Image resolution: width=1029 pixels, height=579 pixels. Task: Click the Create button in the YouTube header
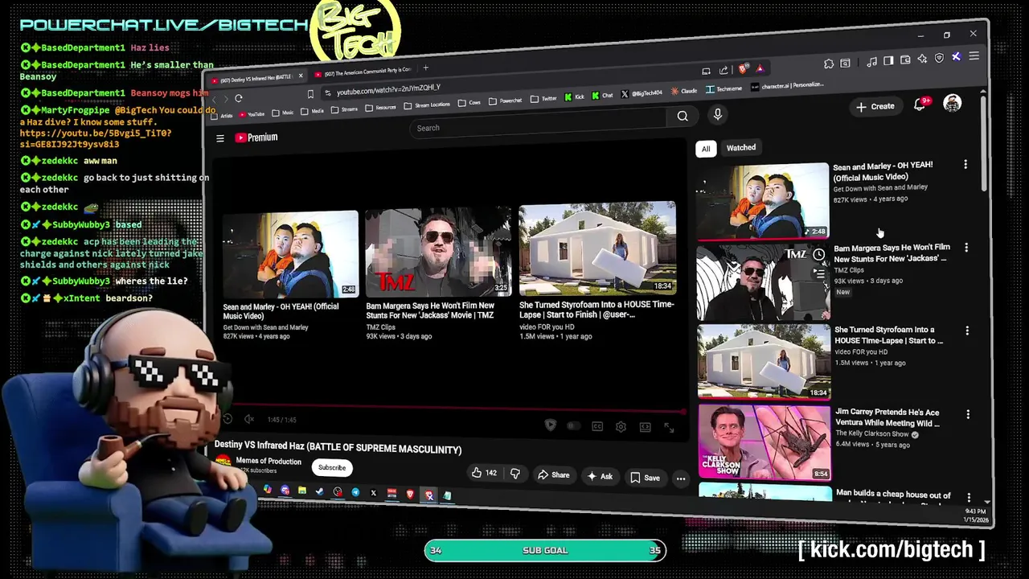point(875,106)
